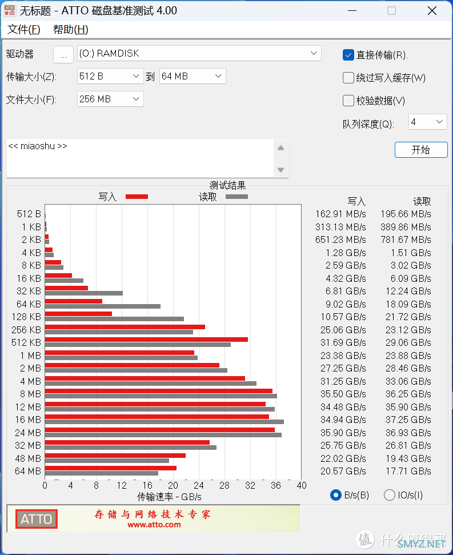Click the 读取 column header in results

coord(422,201)
